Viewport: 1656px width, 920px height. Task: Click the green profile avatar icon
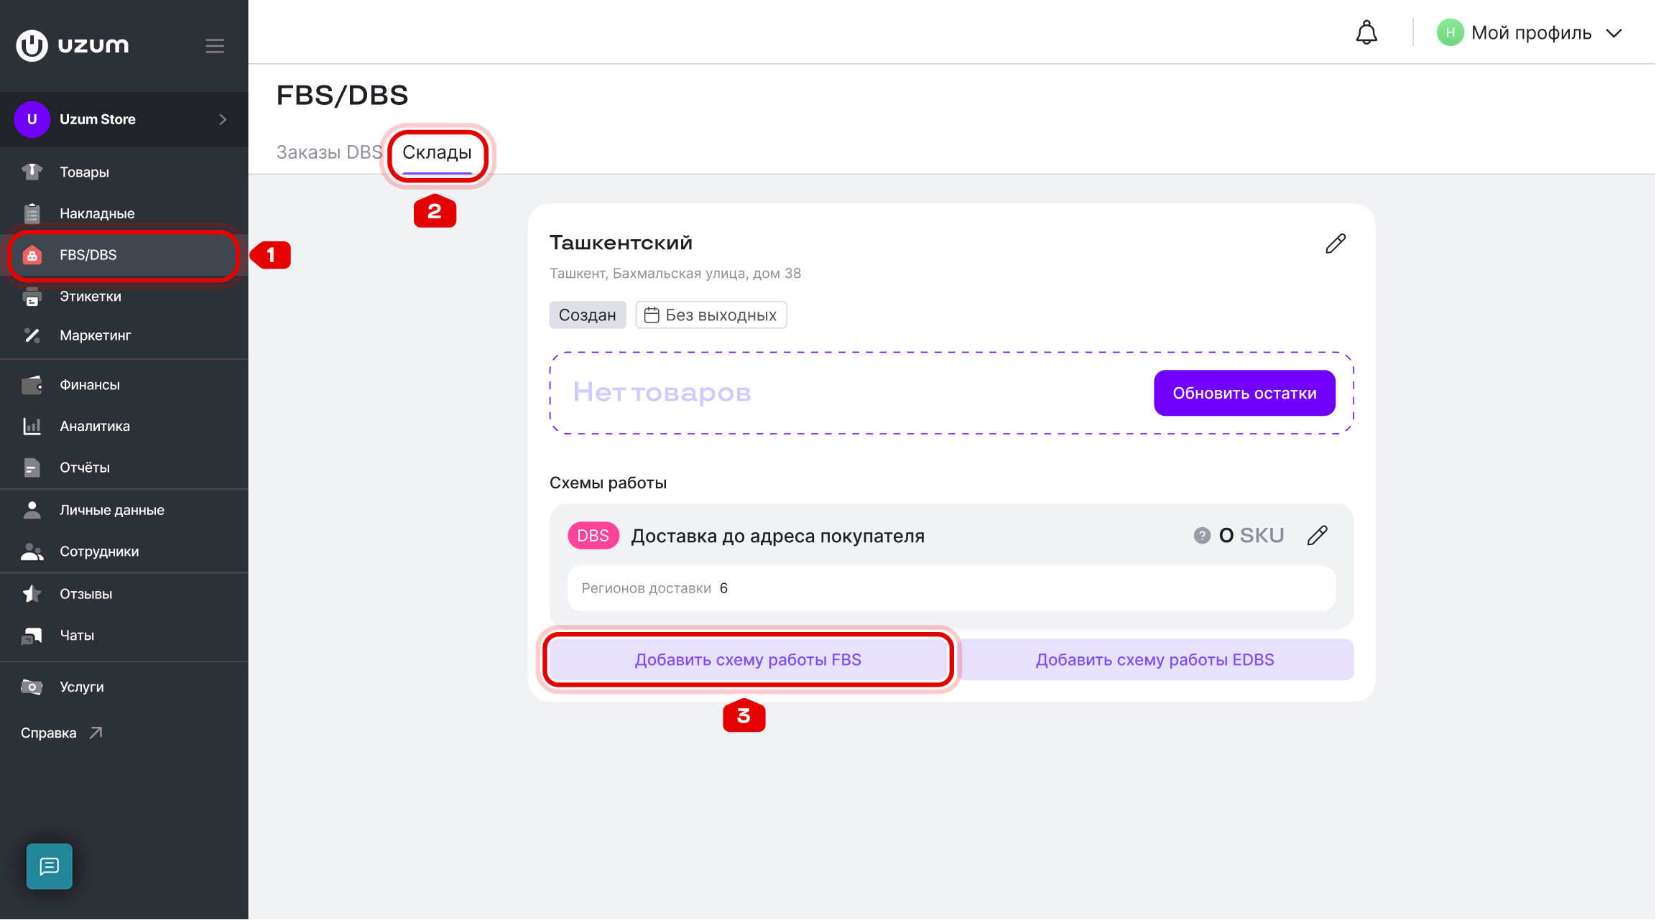(x=1450, y=33)
